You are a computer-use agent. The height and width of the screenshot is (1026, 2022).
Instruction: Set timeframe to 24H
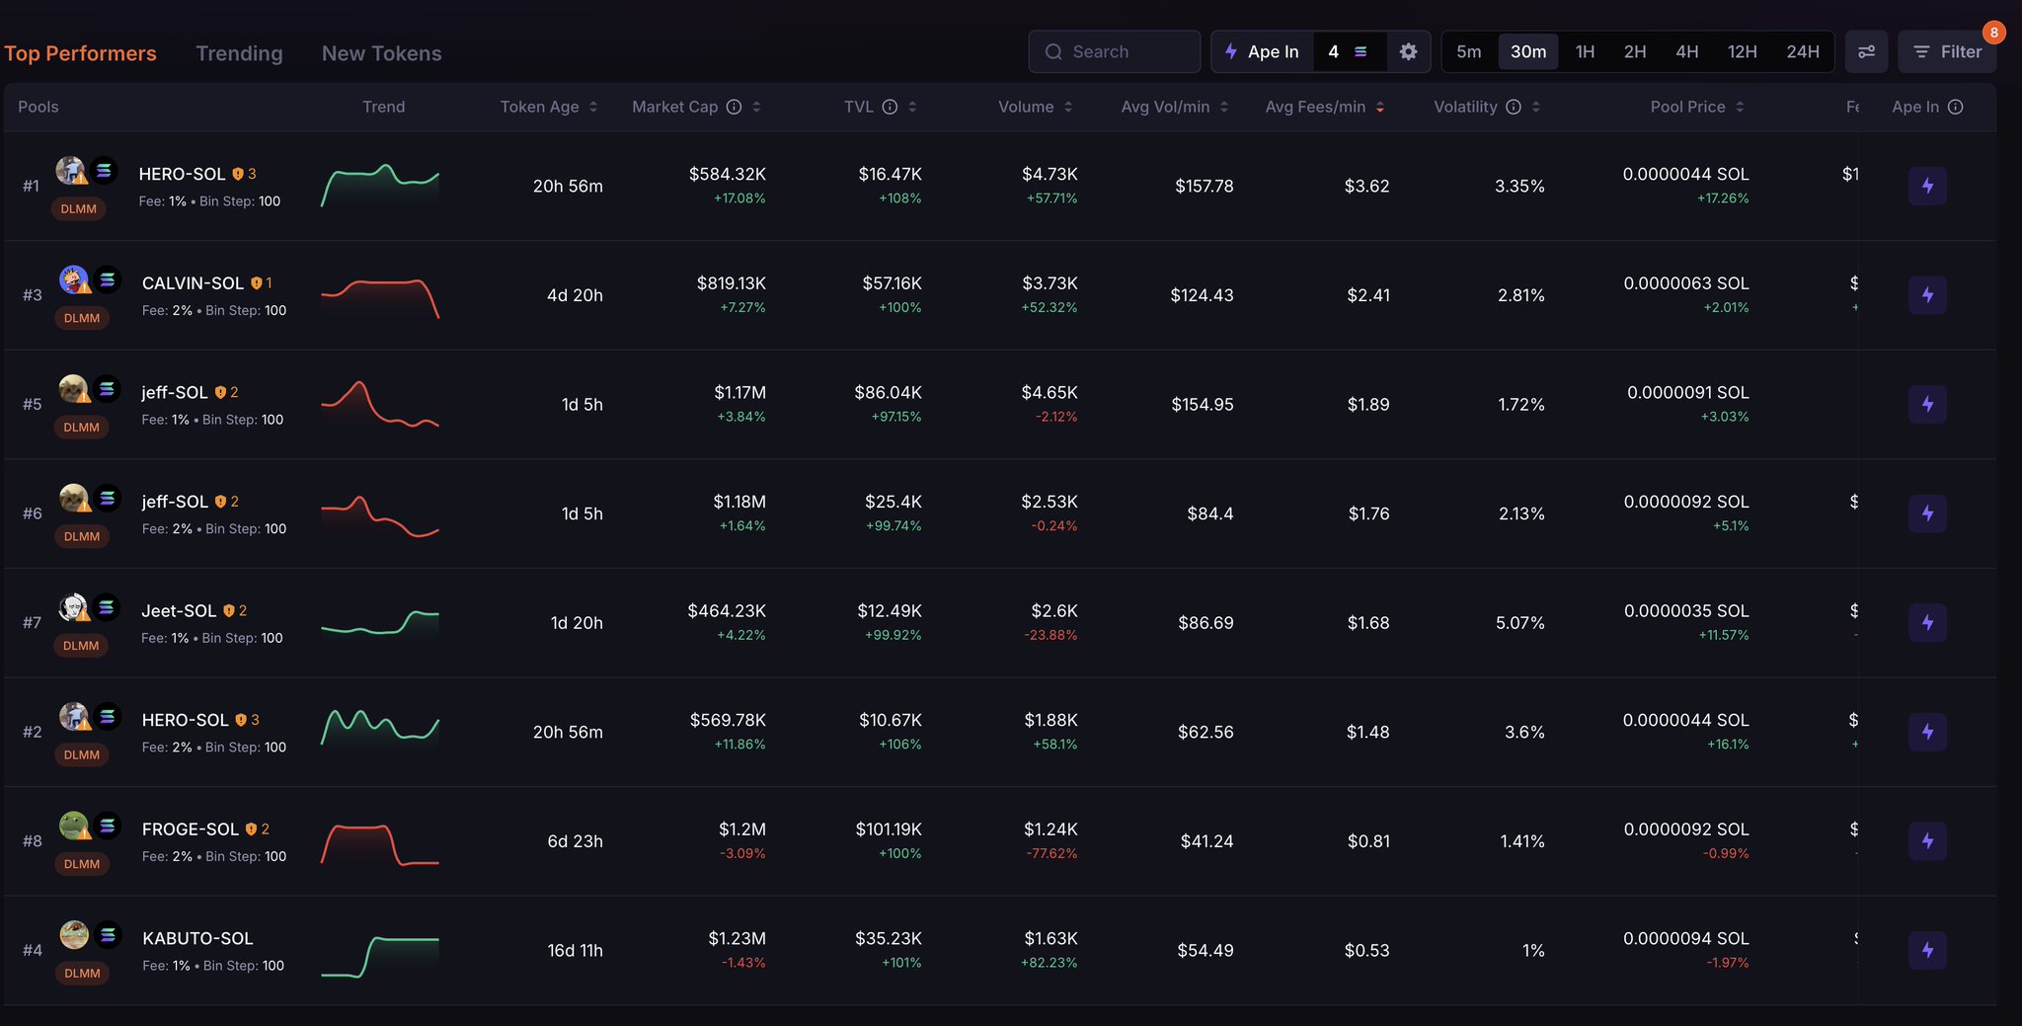(x=1802, y=51)
